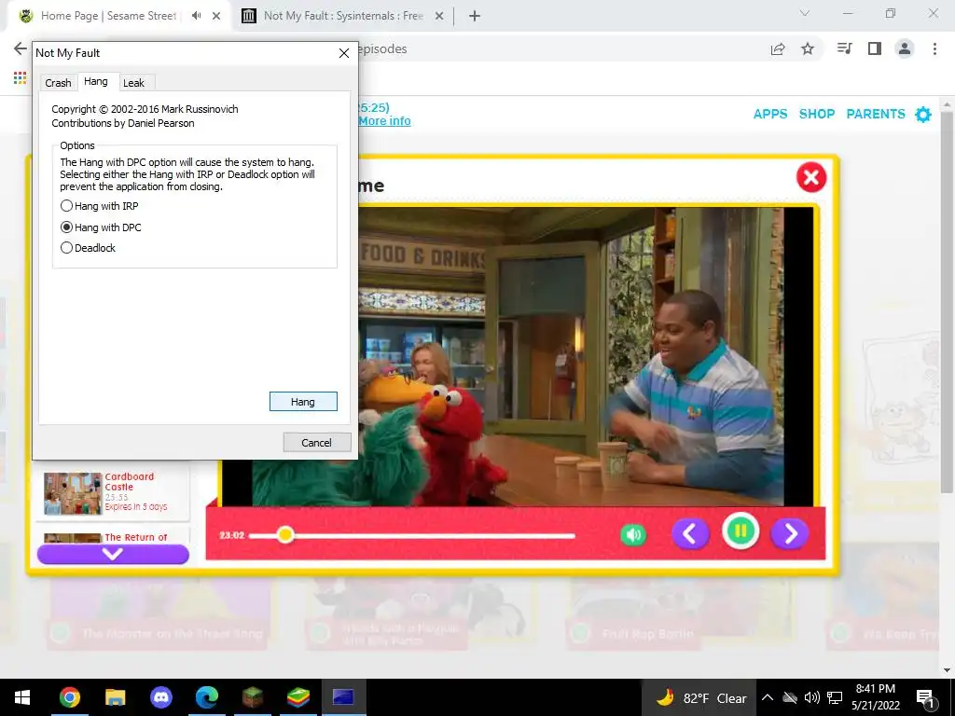Go to previous video with purple left arrow

coord(690,533)
